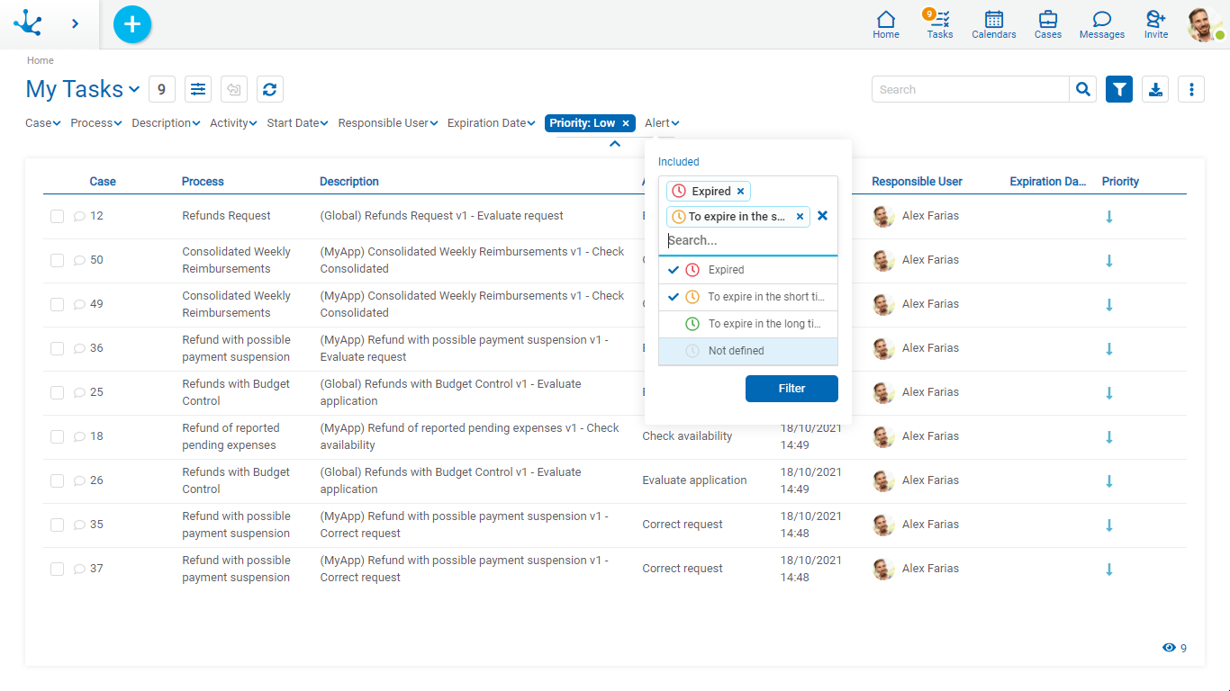Viewport: 1230px width, 691px height.
Task: Open the Cases briefcase icon
Action: pyautogui.click(x=1047, y=24)
